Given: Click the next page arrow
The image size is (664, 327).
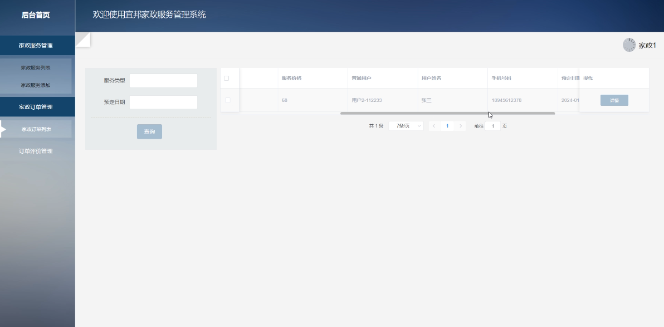Looking at the screenshot, I should tap(461, 126).
